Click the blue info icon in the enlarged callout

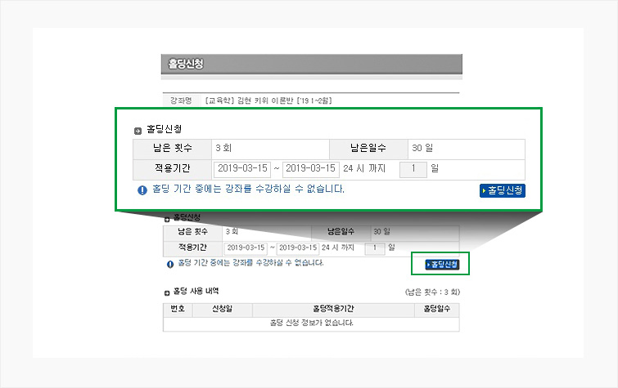click(142, 190)
